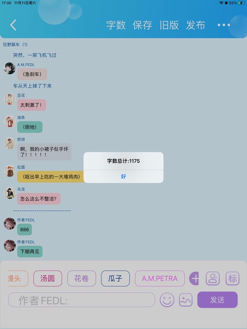Image resolution: width=247 pixels, height=329 pixels.
Task: Tap 保存 to save the draft
Action: click(142, 25)
